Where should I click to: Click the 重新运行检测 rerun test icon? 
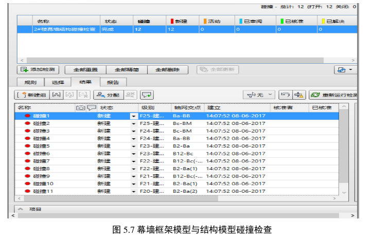click(x=315, y=95)
